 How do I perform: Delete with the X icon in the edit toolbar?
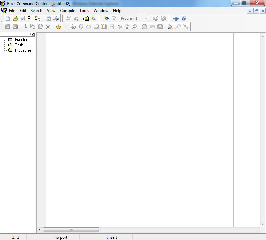[x=48, y=27]
